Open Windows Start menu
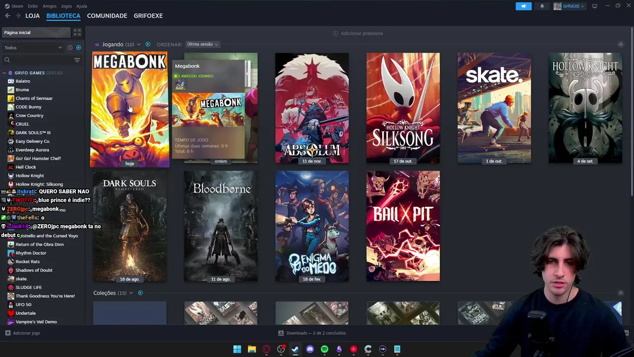This screenshot has height=357, width=634. coord(237,349)
